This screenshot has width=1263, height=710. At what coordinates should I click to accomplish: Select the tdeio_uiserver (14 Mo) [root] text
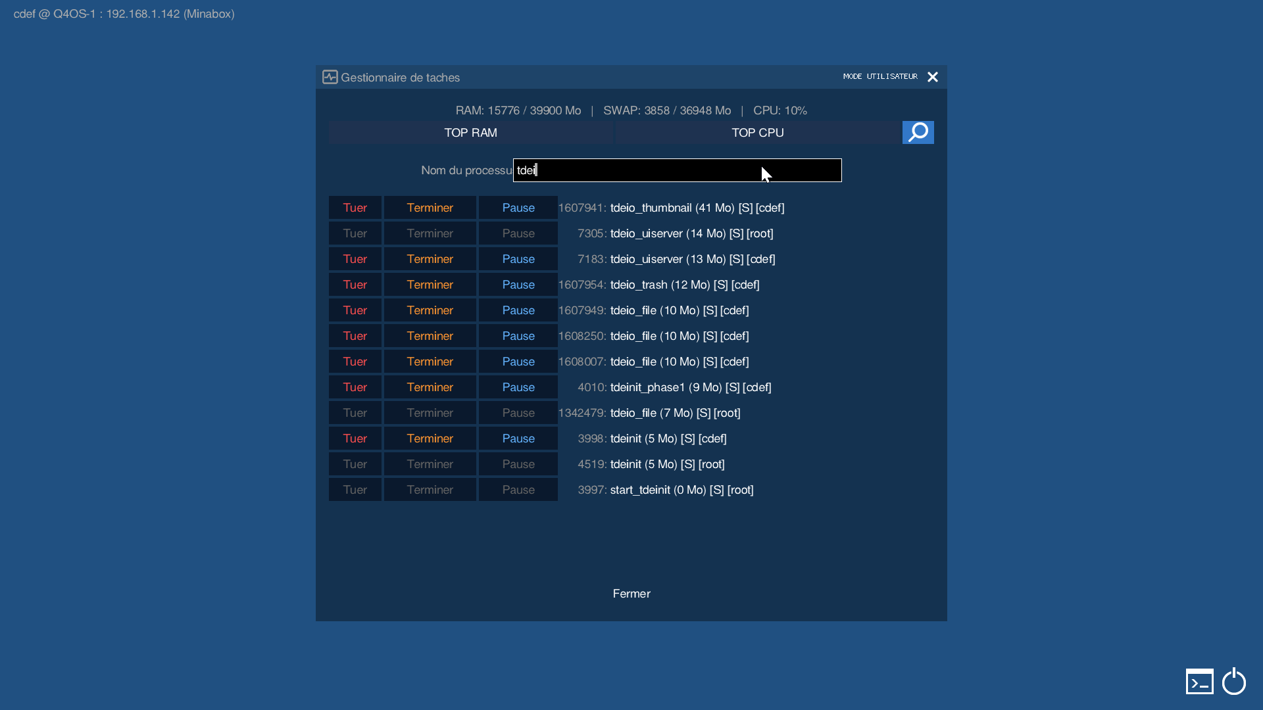click(692, 233)
